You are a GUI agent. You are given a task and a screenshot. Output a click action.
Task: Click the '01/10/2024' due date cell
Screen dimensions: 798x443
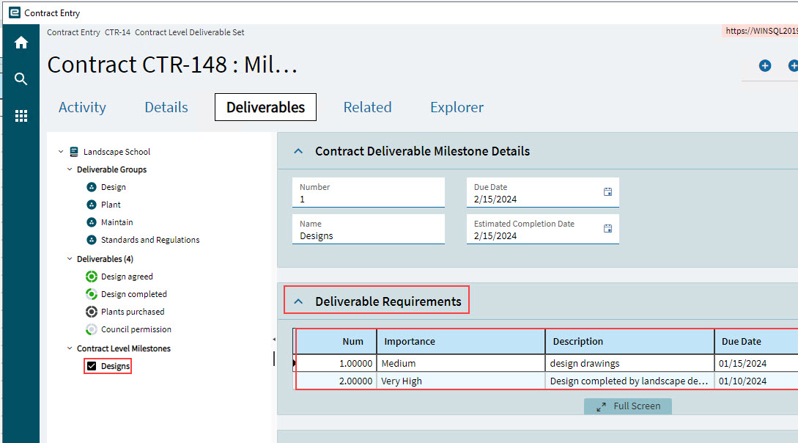756,381
